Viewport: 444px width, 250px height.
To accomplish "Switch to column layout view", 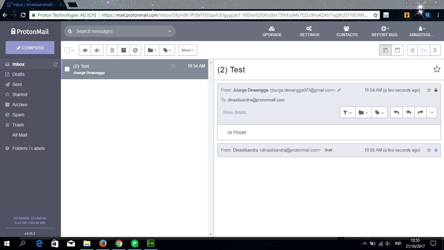I will (x=385, y=50).
